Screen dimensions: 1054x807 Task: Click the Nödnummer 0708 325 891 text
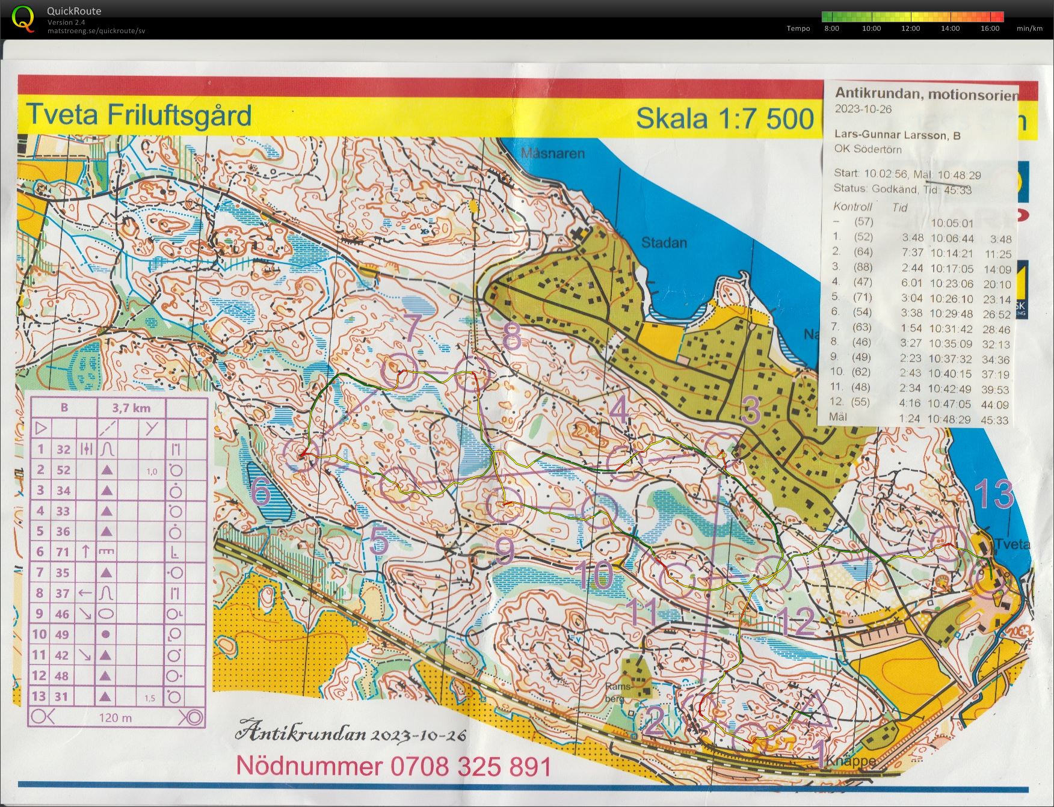(x=393, y=766)
